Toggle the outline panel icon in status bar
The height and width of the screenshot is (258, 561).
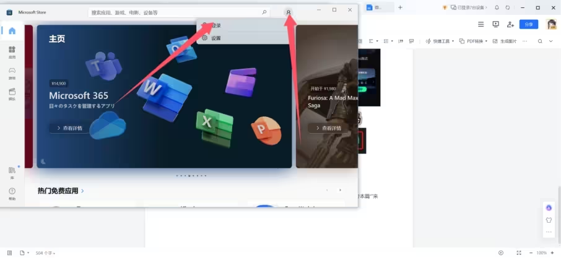(x=10, y=253)
